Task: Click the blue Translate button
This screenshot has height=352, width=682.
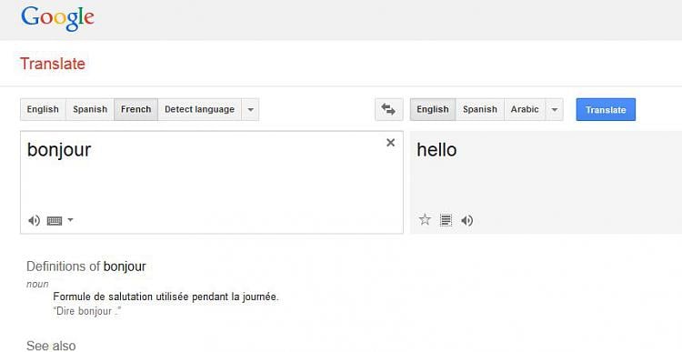Action: click(x=606, y=110)
